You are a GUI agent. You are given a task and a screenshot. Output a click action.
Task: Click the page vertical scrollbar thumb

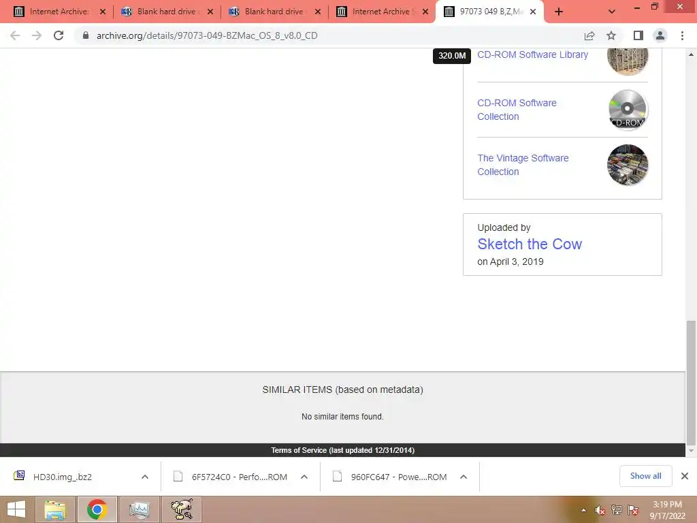(x=691, y=383)
